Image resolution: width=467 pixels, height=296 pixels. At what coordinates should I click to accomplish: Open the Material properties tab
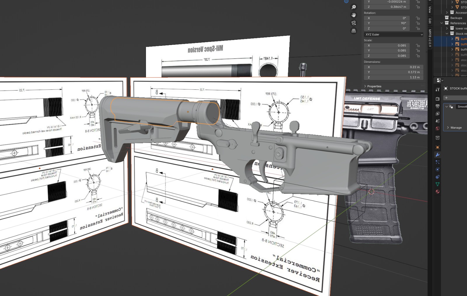click(x=438, y=192)
